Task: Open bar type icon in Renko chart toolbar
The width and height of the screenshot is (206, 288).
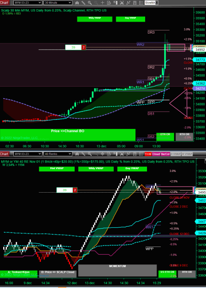Action: point(77,154)
